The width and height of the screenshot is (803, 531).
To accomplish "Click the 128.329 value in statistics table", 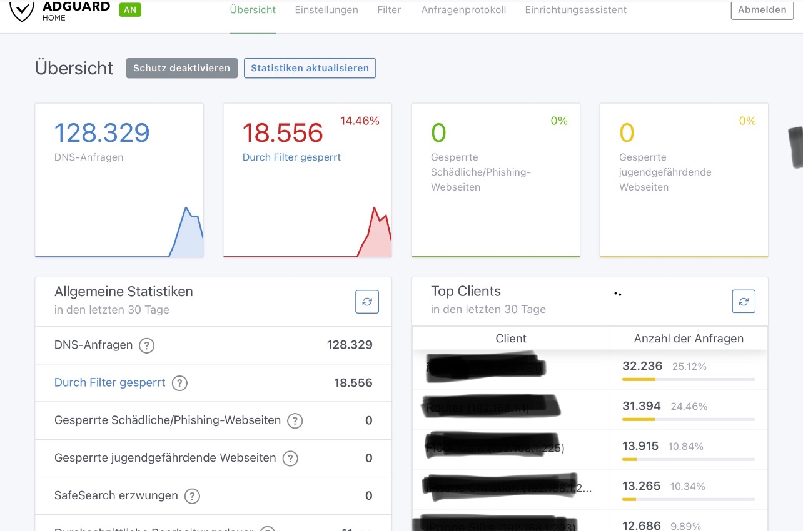I will [x=350, y=345].
